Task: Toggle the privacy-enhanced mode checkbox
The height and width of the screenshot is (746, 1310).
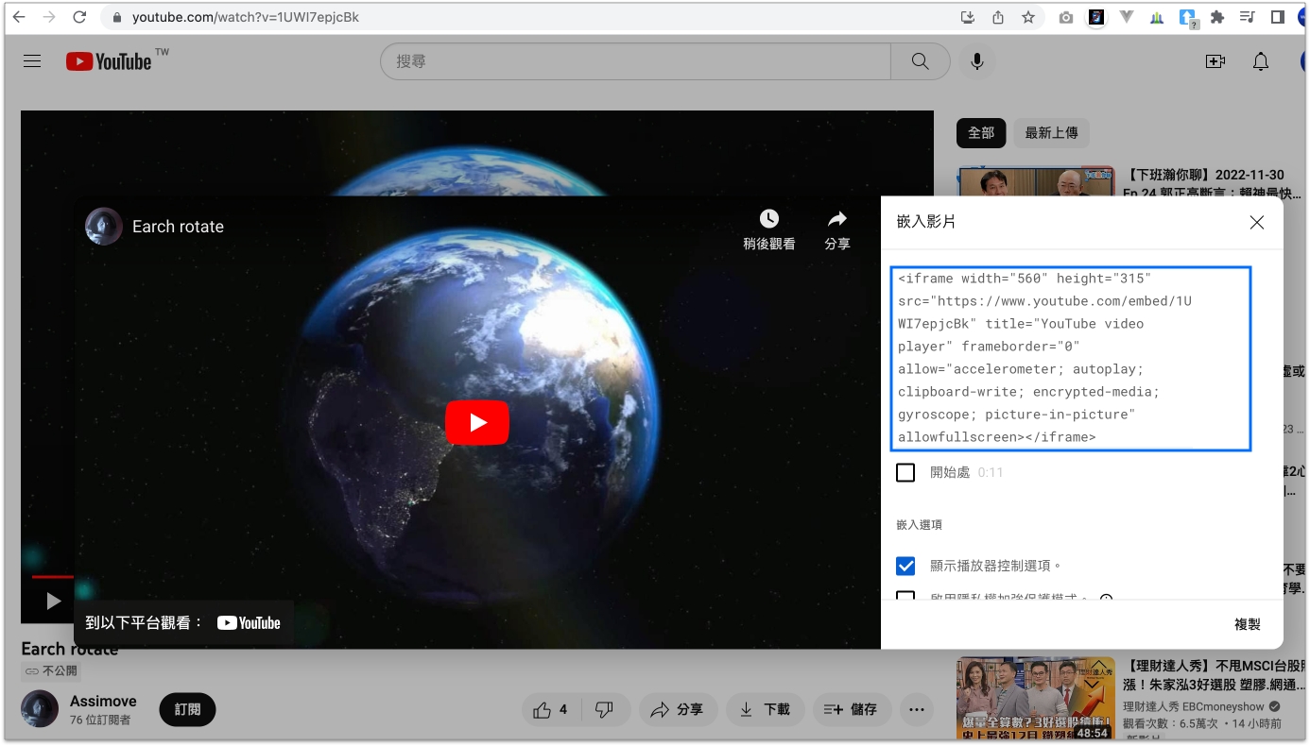Action: click(905, 596)
